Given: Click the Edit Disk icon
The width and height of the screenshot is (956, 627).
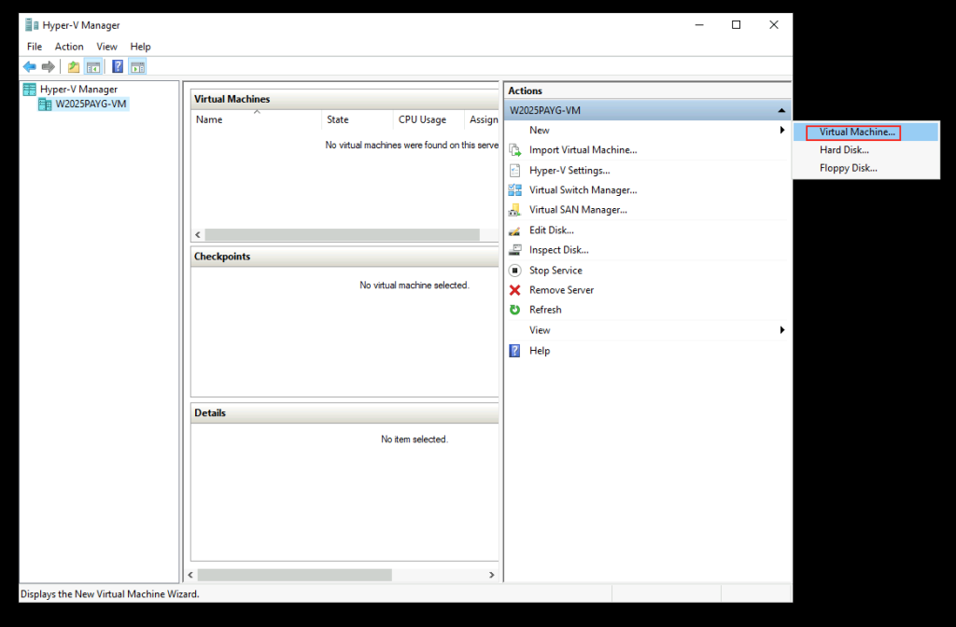Looking at the screenshot, I should 515,230.
